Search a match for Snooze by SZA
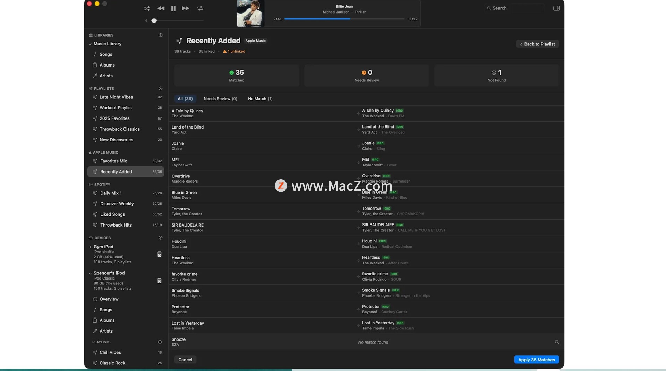The height and width of the screenshot is (371, 666). pyautogui.click(x=557, y=342)
